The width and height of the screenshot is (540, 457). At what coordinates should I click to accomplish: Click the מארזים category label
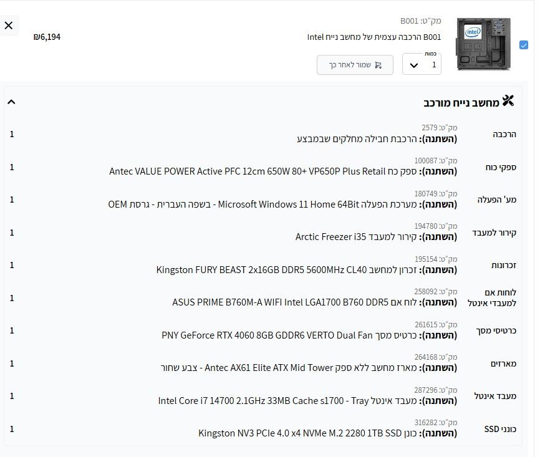coord(503,363)
